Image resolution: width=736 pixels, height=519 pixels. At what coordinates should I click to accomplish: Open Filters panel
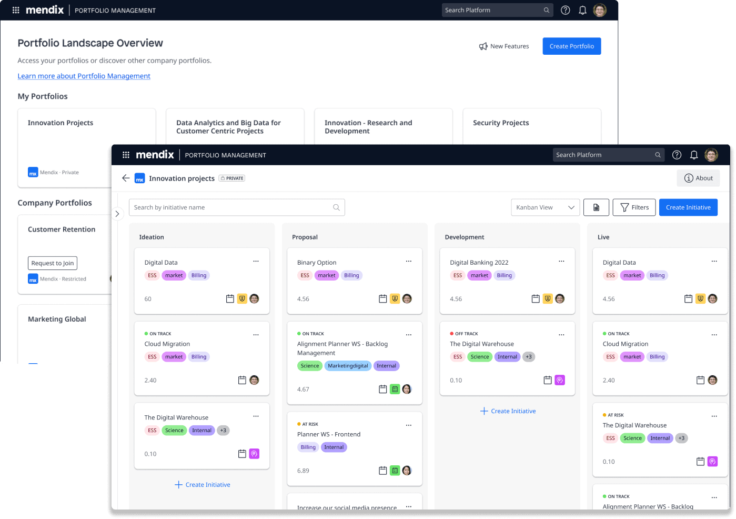[x=634, y=207]
